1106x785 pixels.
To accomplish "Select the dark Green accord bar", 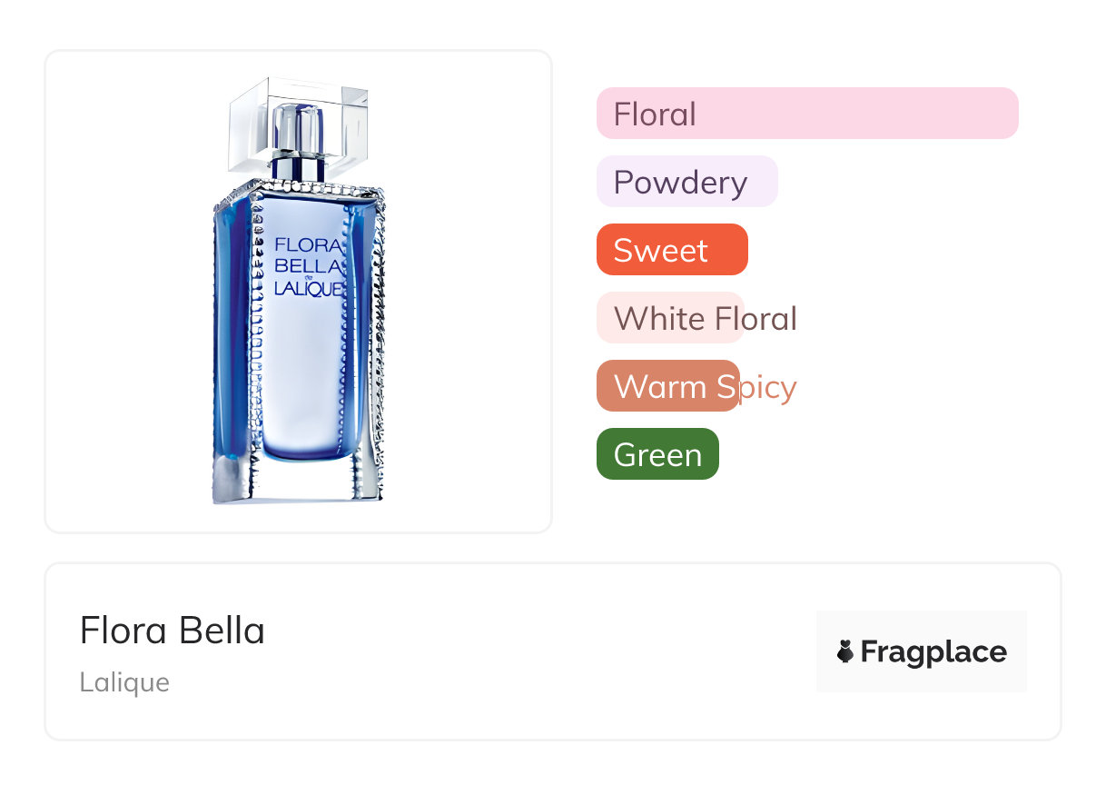I will (657, 454).
